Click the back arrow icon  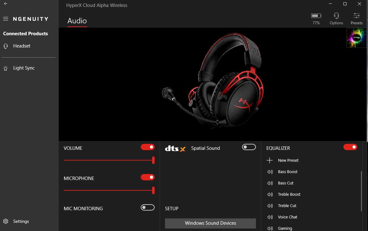pyautogui.click(x=6, y=4)
